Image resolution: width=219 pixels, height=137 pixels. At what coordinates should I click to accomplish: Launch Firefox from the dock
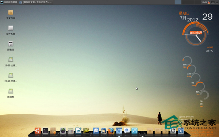point(111,131)
